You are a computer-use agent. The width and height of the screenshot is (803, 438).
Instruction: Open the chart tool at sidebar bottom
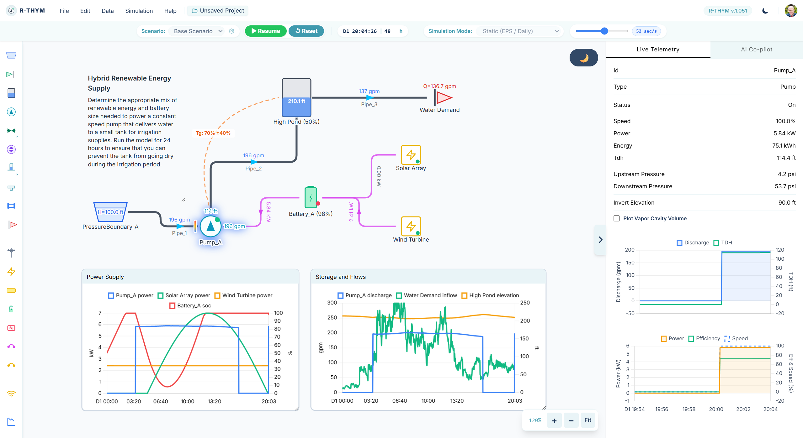tap(11, 422)
